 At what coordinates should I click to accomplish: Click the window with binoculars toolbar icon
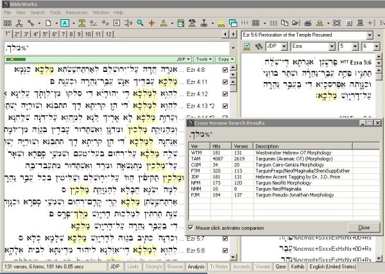pyautogui.click(x=181, y=23)
